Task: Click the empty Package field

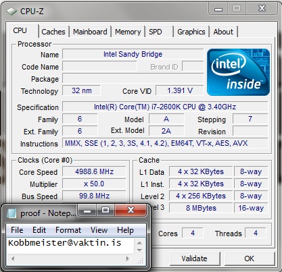Action: pyautogui.click(x=133, y=78)
